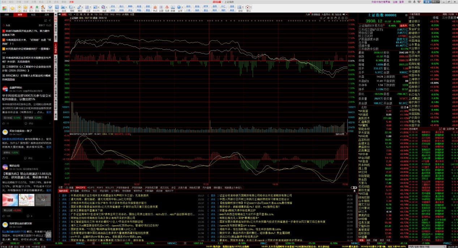Click the 设置 label in period bar

coord(132,14)
